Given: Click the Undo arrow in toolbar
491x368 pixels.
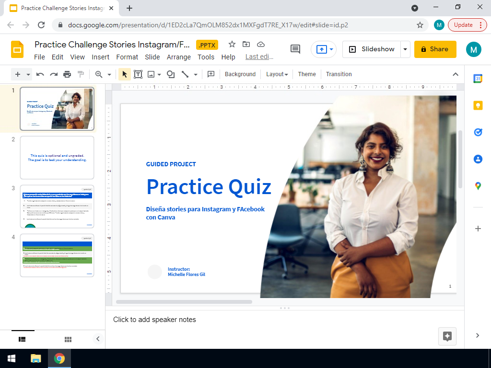Looking at the screenshot, I should click(x=40, y=74).
